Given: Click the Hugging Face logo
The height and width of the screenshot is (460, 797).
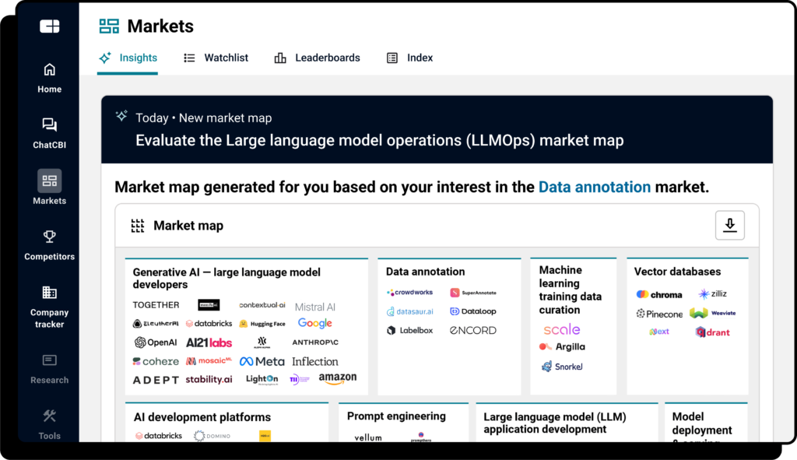Looking at the screenshot, I should coord(262,324).
